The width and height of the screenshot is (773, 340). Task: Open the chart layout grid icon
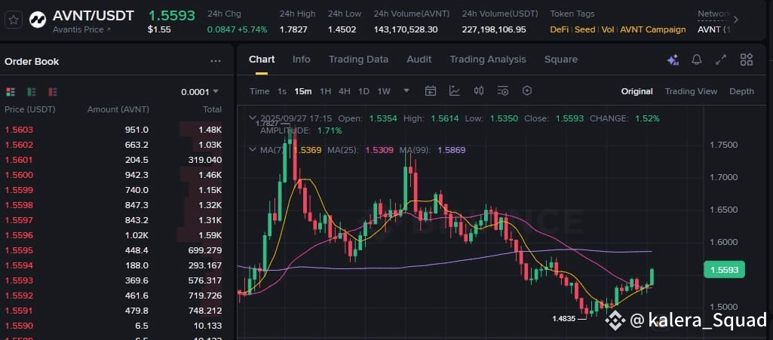click(x=747, y=60)
